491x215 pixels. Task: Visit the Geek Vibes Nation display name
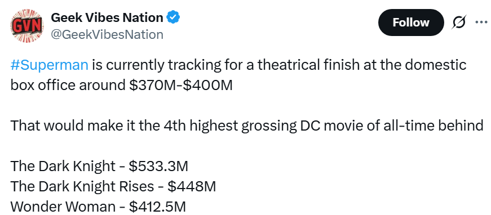(x=107, y=17)
